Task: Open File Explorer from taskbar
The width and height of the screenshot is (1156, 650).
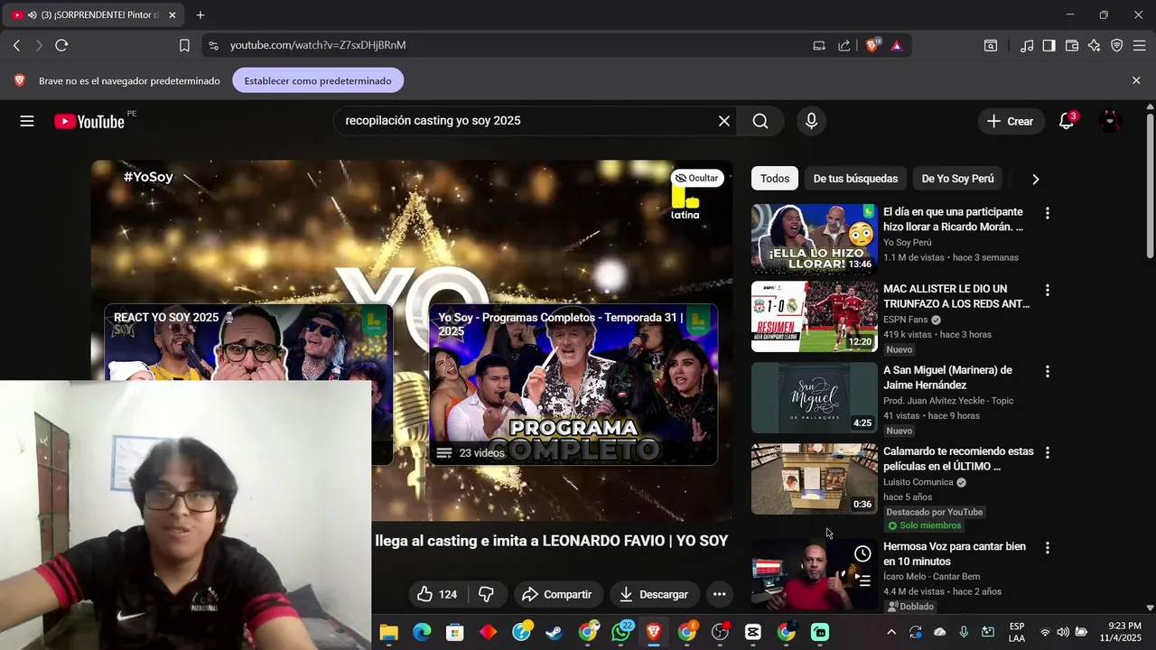Action: (388, 632)
